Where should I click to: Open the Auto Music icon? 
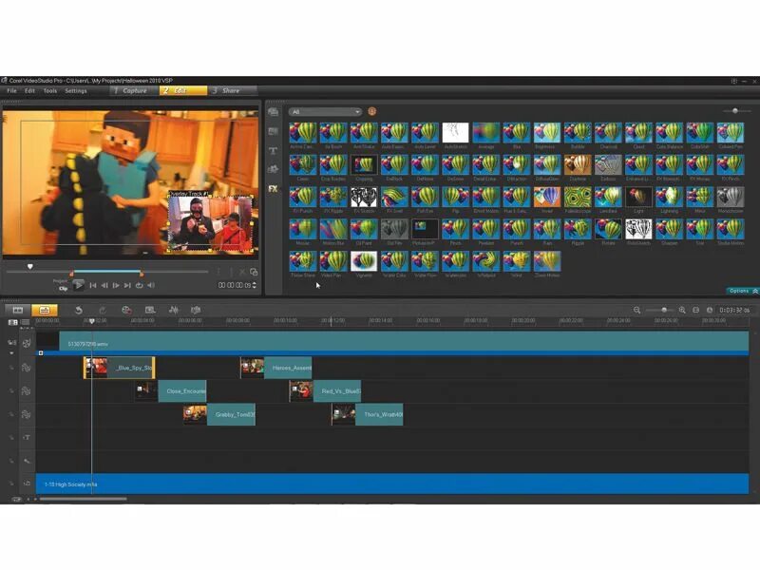tap(196, 310)
